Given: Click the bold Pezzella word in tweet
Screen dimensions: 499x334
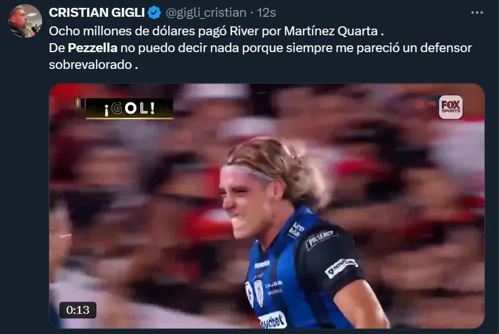Looking at the screenshot, I should point(93,48).
